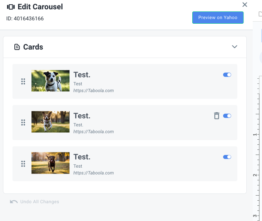This screenshot has height=221, width=262.
Task: Open the first card's Taboola.com URL
Action: (93, 91)
